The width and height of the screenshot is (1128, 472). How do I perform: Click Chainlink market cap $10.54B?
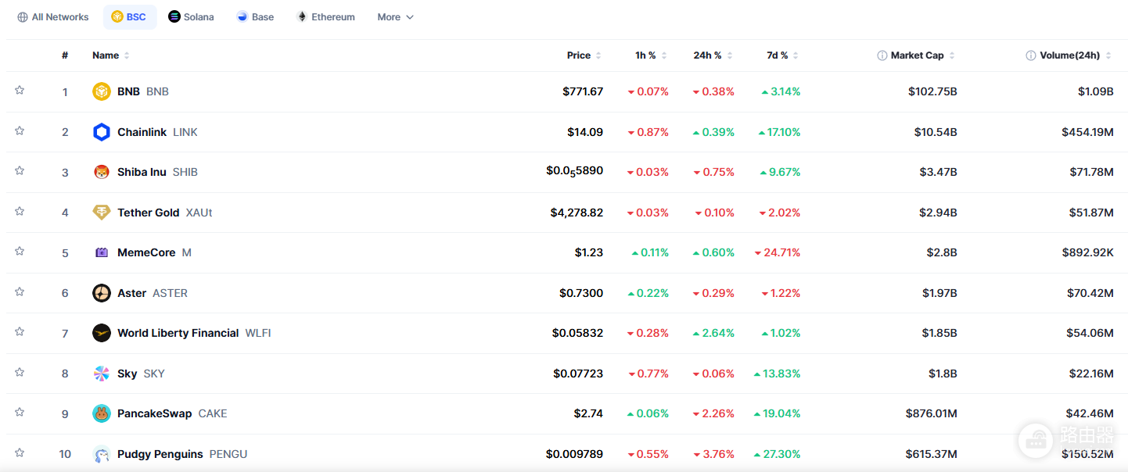pos(936,132)
